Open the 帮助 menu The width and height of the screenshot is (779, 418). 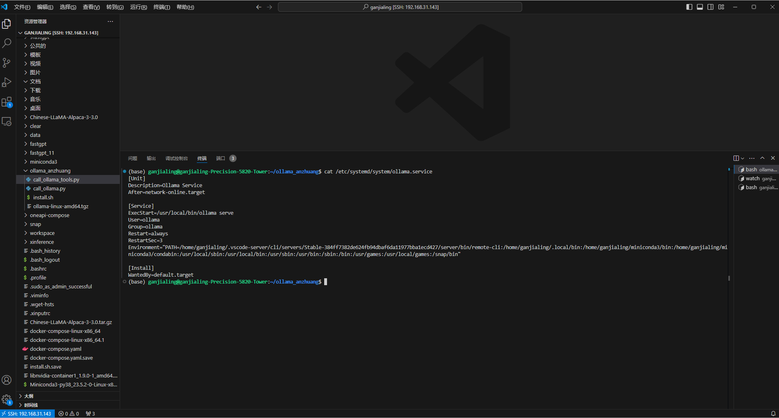point(185,7)
